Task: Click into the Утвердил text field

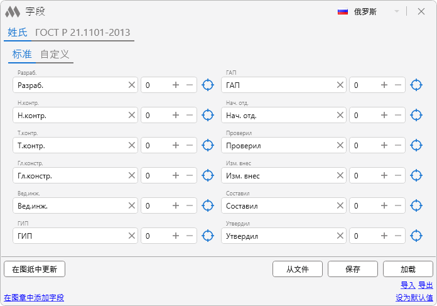Action: pyautogui.click(x=278, y=236)
